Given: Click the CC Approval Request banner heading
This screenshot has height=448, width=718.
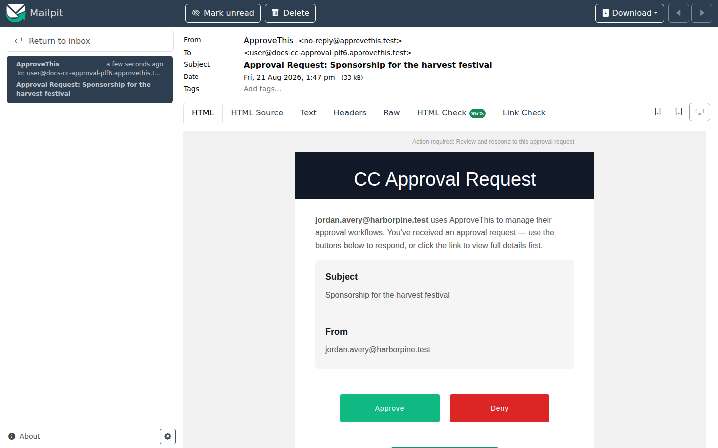Looking at the screenshot, I should [x=445, y=179].
